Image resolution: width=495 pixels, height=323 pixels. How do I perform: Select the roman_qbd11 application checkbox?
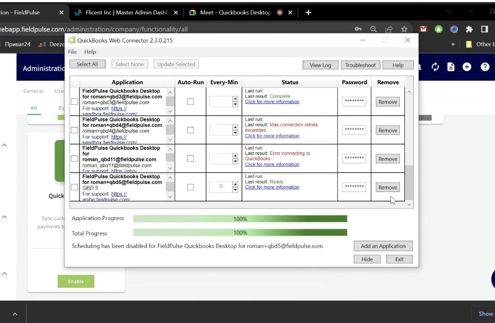tap(74, 159)
